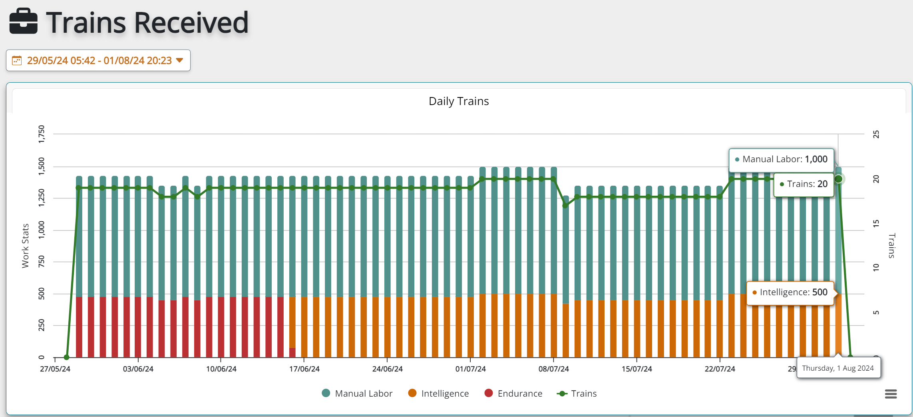Open the 29/05/24 - 01/08/24 date range picker
The image size is (913, 417).
click(x=98, y=61)
